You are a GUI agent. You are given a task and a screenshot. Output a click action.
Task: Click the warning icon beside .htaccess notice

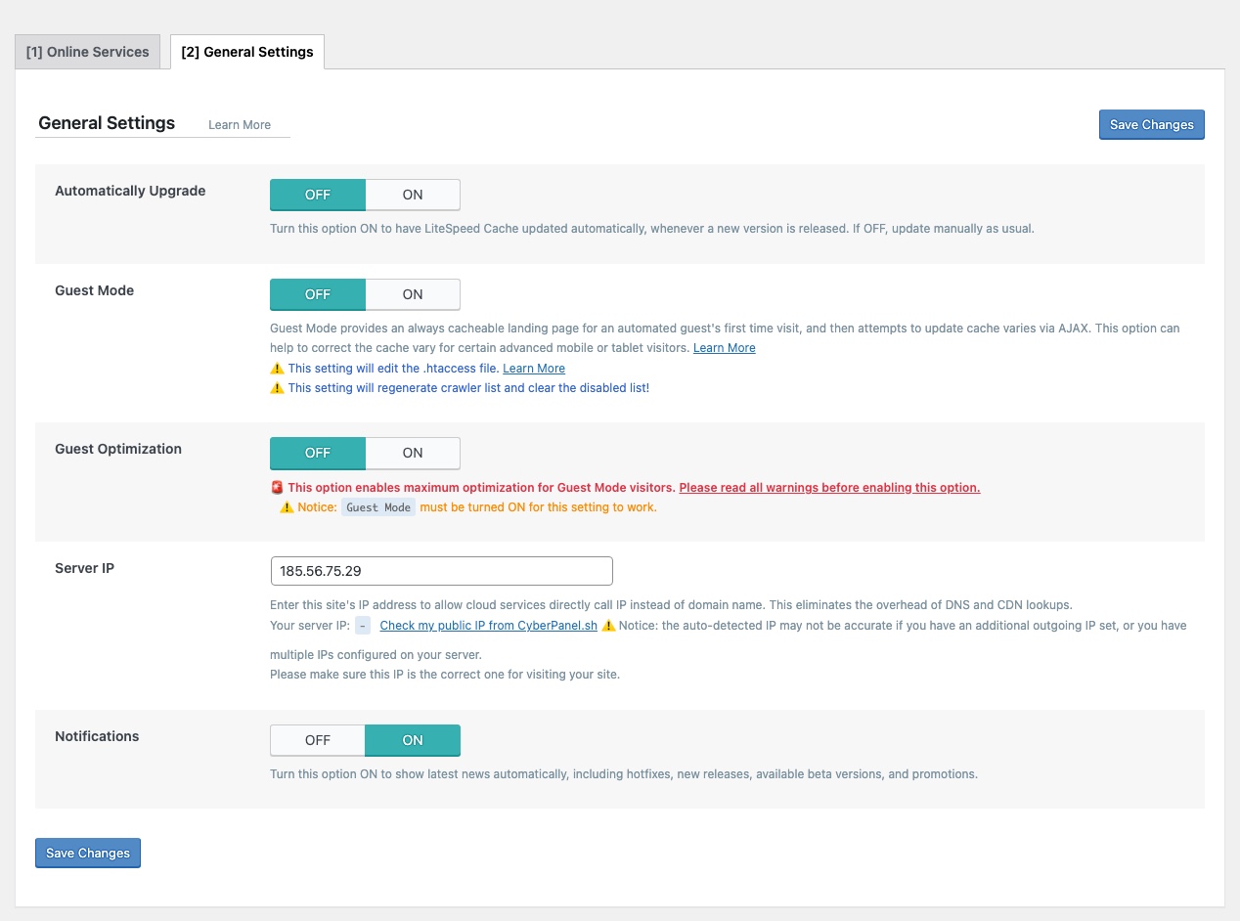point(277,369)
